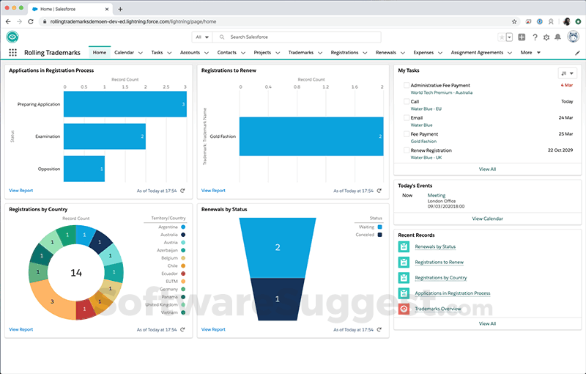Screen dimensions: 586x374
Task: Tick the Renew Registration task checkbox
Action: [x=407, y=150]
